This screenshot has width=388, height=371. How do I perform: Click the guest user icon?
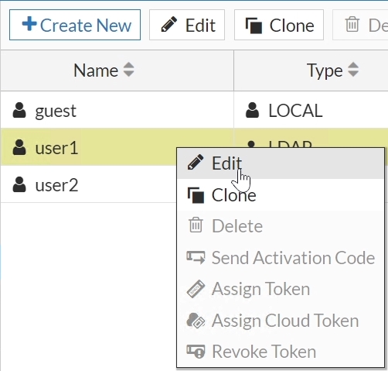click(x=19, y=110)
